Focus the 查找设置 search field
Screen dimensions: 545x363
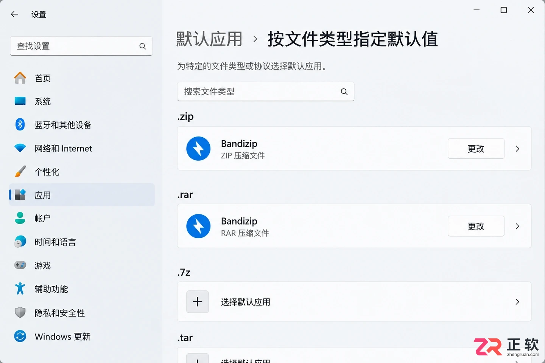click(81, 46)
